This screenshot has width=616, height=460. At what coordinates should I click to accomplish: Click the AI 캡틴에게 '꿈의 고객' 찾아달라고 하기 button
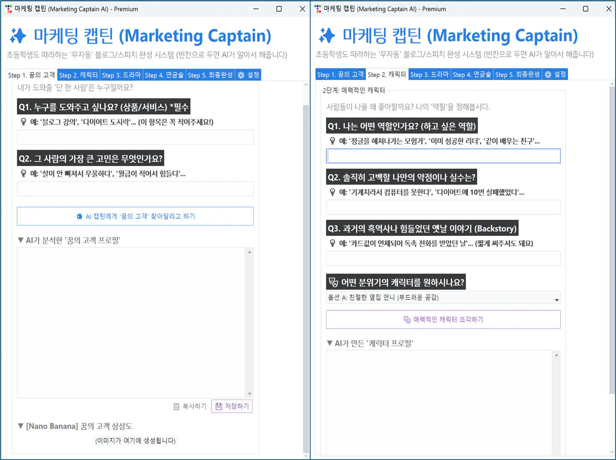click(135, 216)
